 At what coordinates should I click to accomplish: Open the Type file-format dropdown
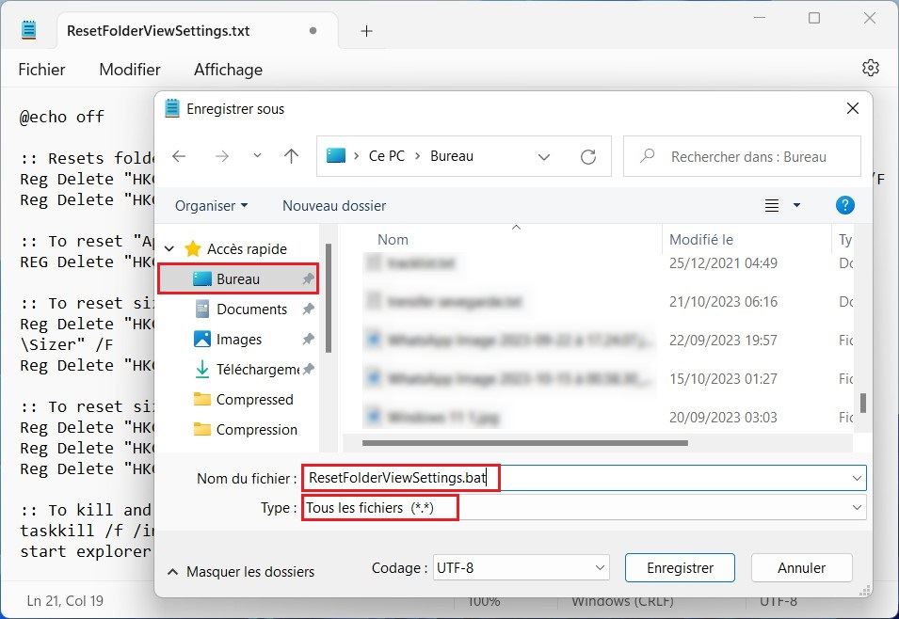pyautogui.click(x=583, y=508)
